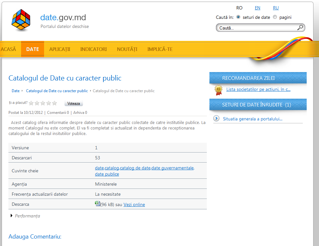Select the "seturi de date" radio button
Screen dimensions: 319x246
pos(238,17)
